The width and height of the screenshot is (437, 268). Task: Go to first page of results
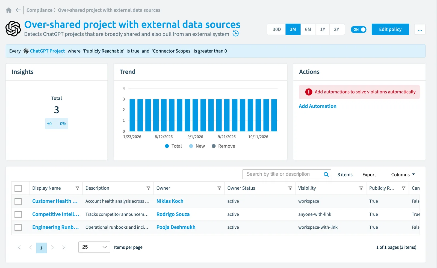(x=19, y=248)
